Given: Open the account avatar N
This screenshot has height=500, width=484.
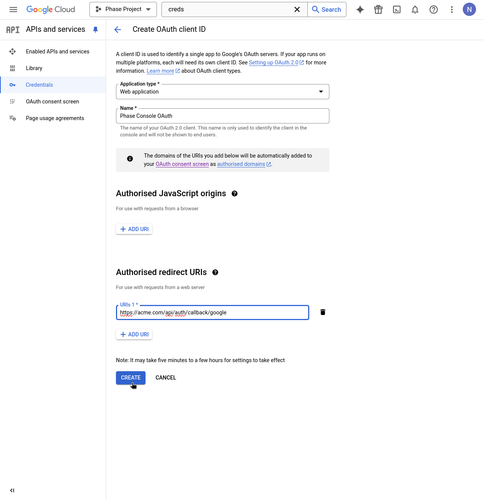Looking at the screenshot, I should pos(469,9).
